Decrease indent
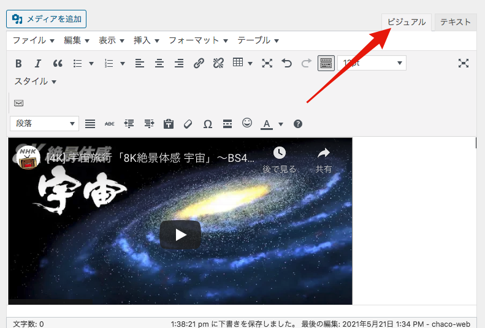The height and width of the screenshot is (328, 485). pos(129,124)
